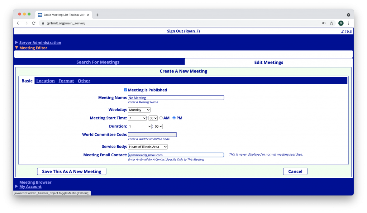Click the email contact hint text

tap(166, 160)
